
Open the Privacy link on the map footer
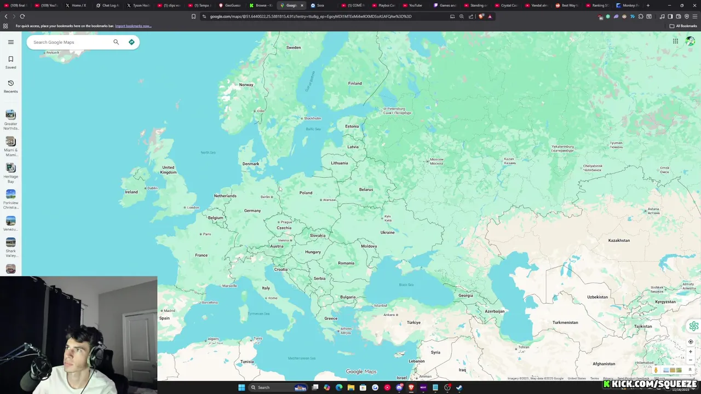[608, 379]
